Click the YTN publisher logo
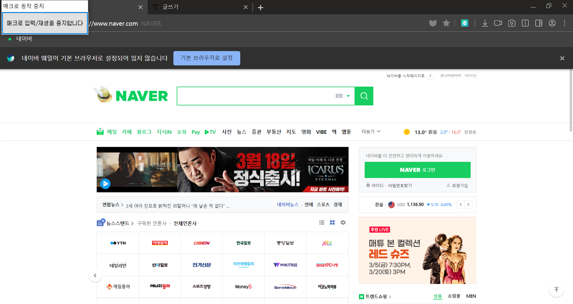This screenshot has height=304, width=573. [118, 243]
